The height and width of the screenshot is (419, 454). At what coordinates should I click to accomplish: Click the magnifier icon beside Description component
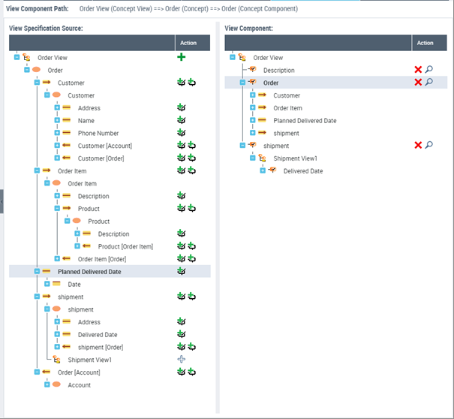point(429,70)
